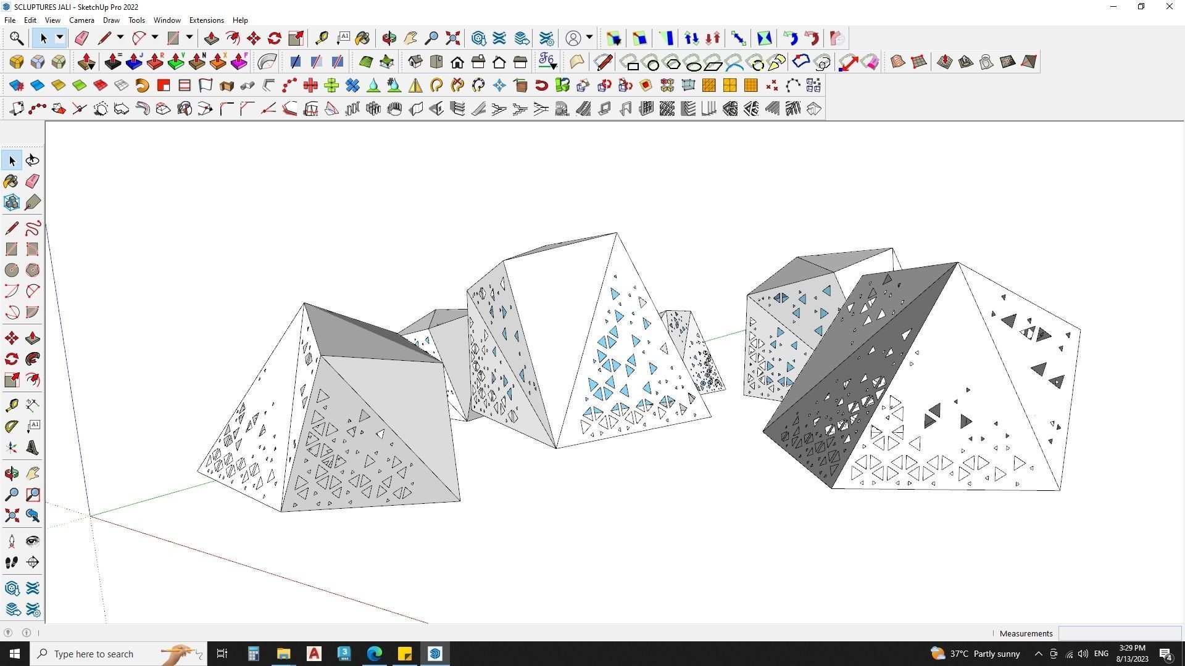Click the Paint Bucket tool in top toolbar

[362, 38]
